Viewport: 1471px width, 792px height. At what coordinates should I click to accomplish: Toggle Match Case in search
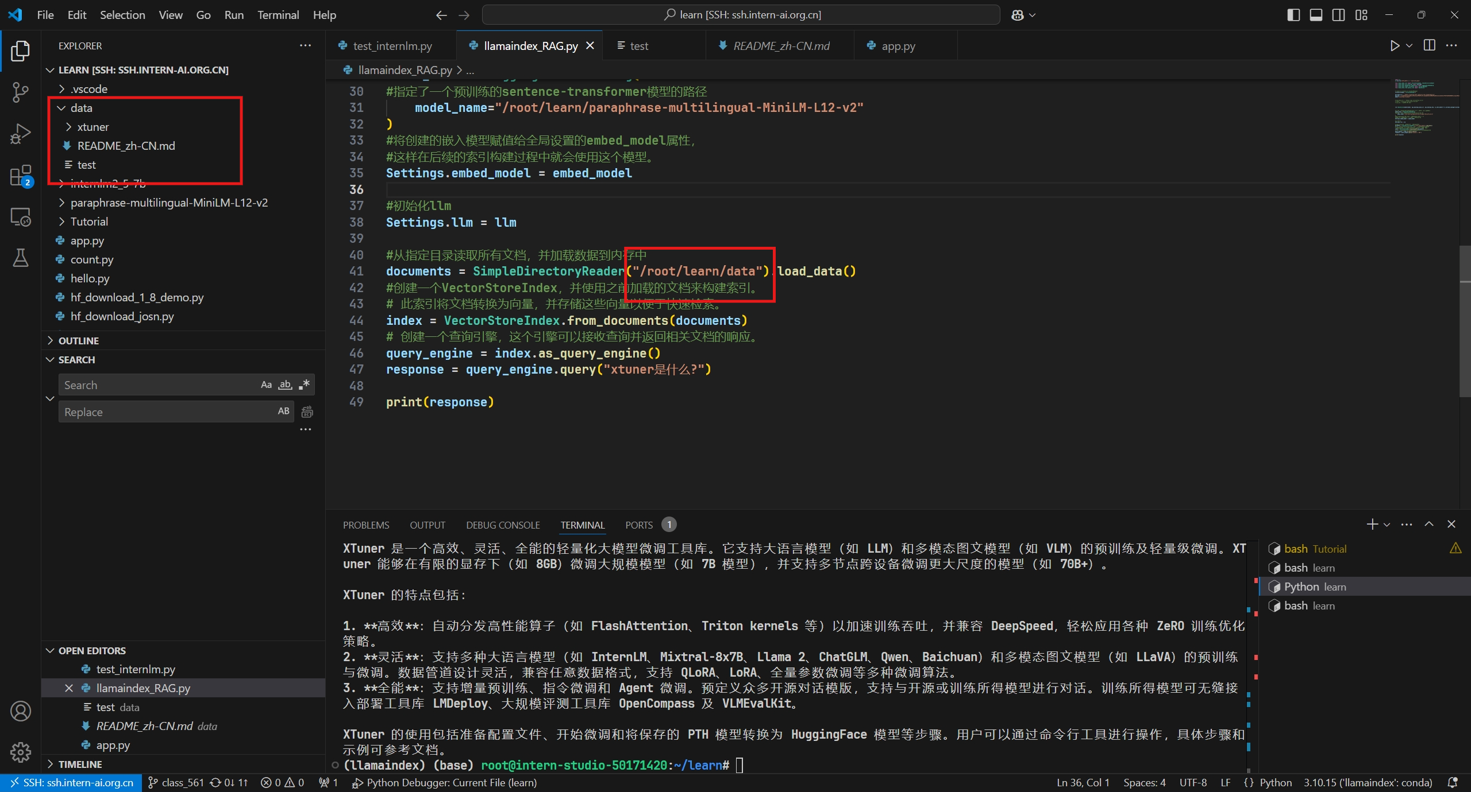(x=266, y=385)
